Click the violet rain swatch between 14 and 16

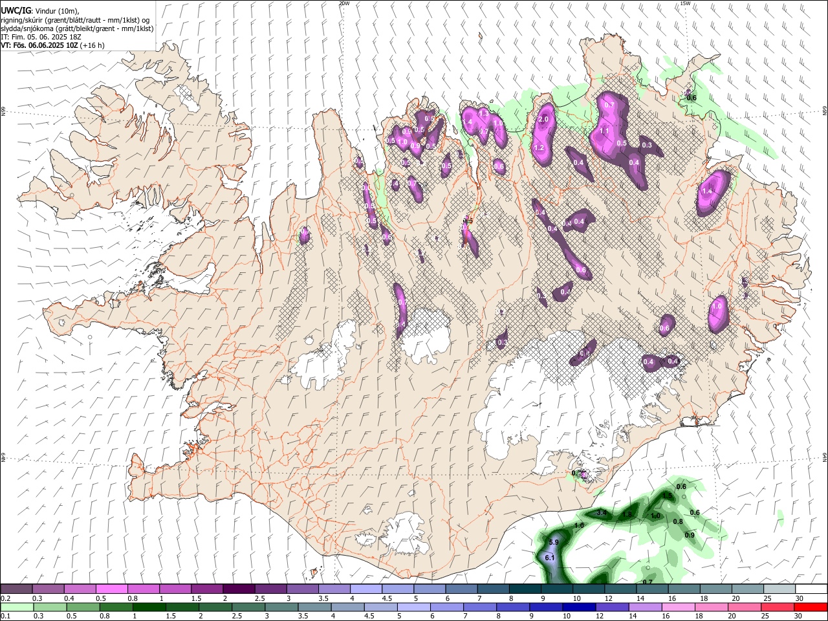click(x=646, y=607)
